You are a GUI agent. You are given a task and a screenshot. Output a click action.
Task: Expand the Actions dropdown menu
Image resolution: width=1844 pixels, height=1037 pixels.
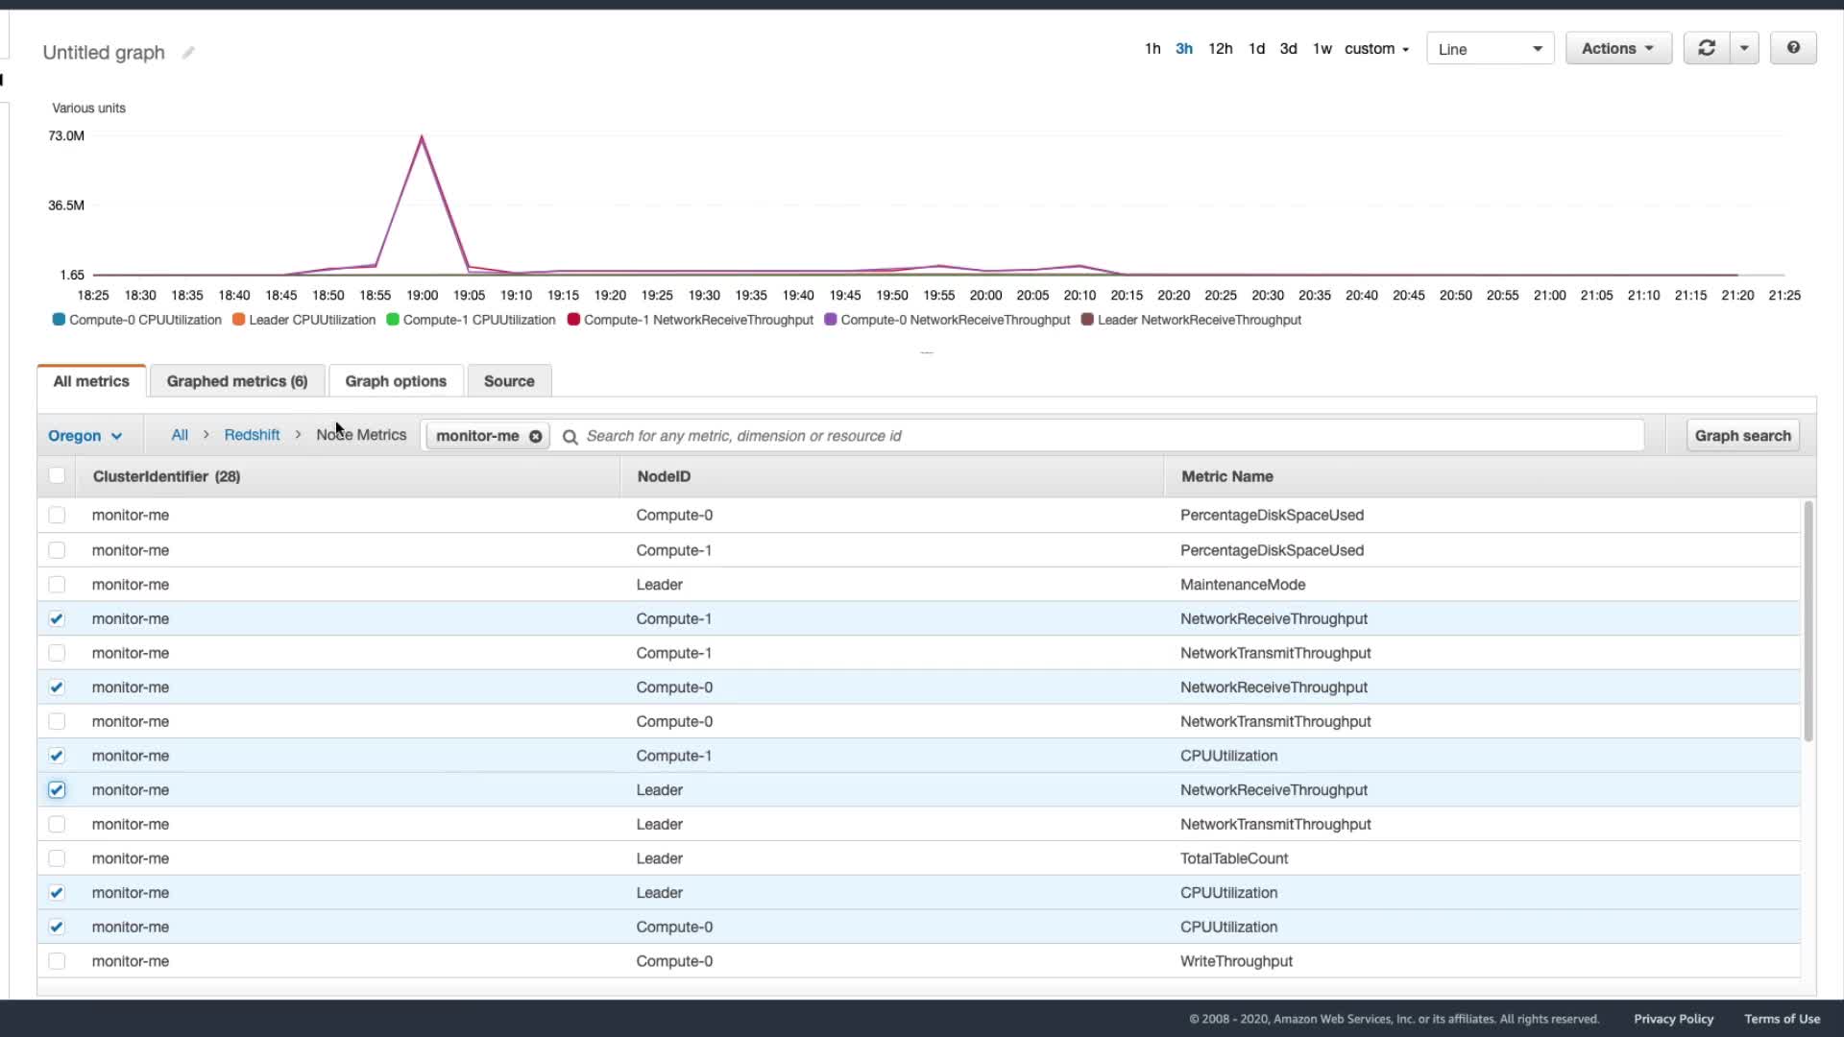point(1618,48)
